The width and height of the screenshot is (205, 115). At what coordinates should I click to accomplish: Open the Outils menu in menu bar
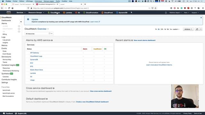[x=58, y=1]
